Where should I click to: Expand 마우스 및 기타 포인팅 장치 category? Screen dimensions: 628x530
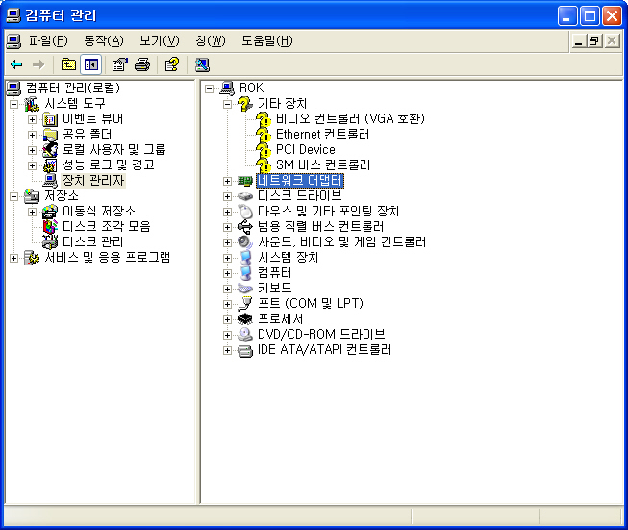tap(228, 212)
